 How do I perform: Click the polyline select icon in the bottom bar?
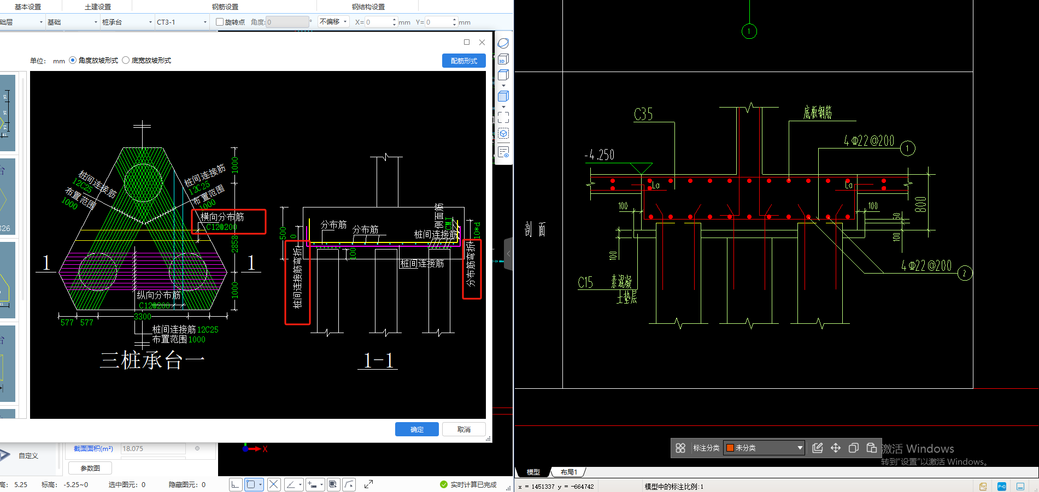[349, 484]
